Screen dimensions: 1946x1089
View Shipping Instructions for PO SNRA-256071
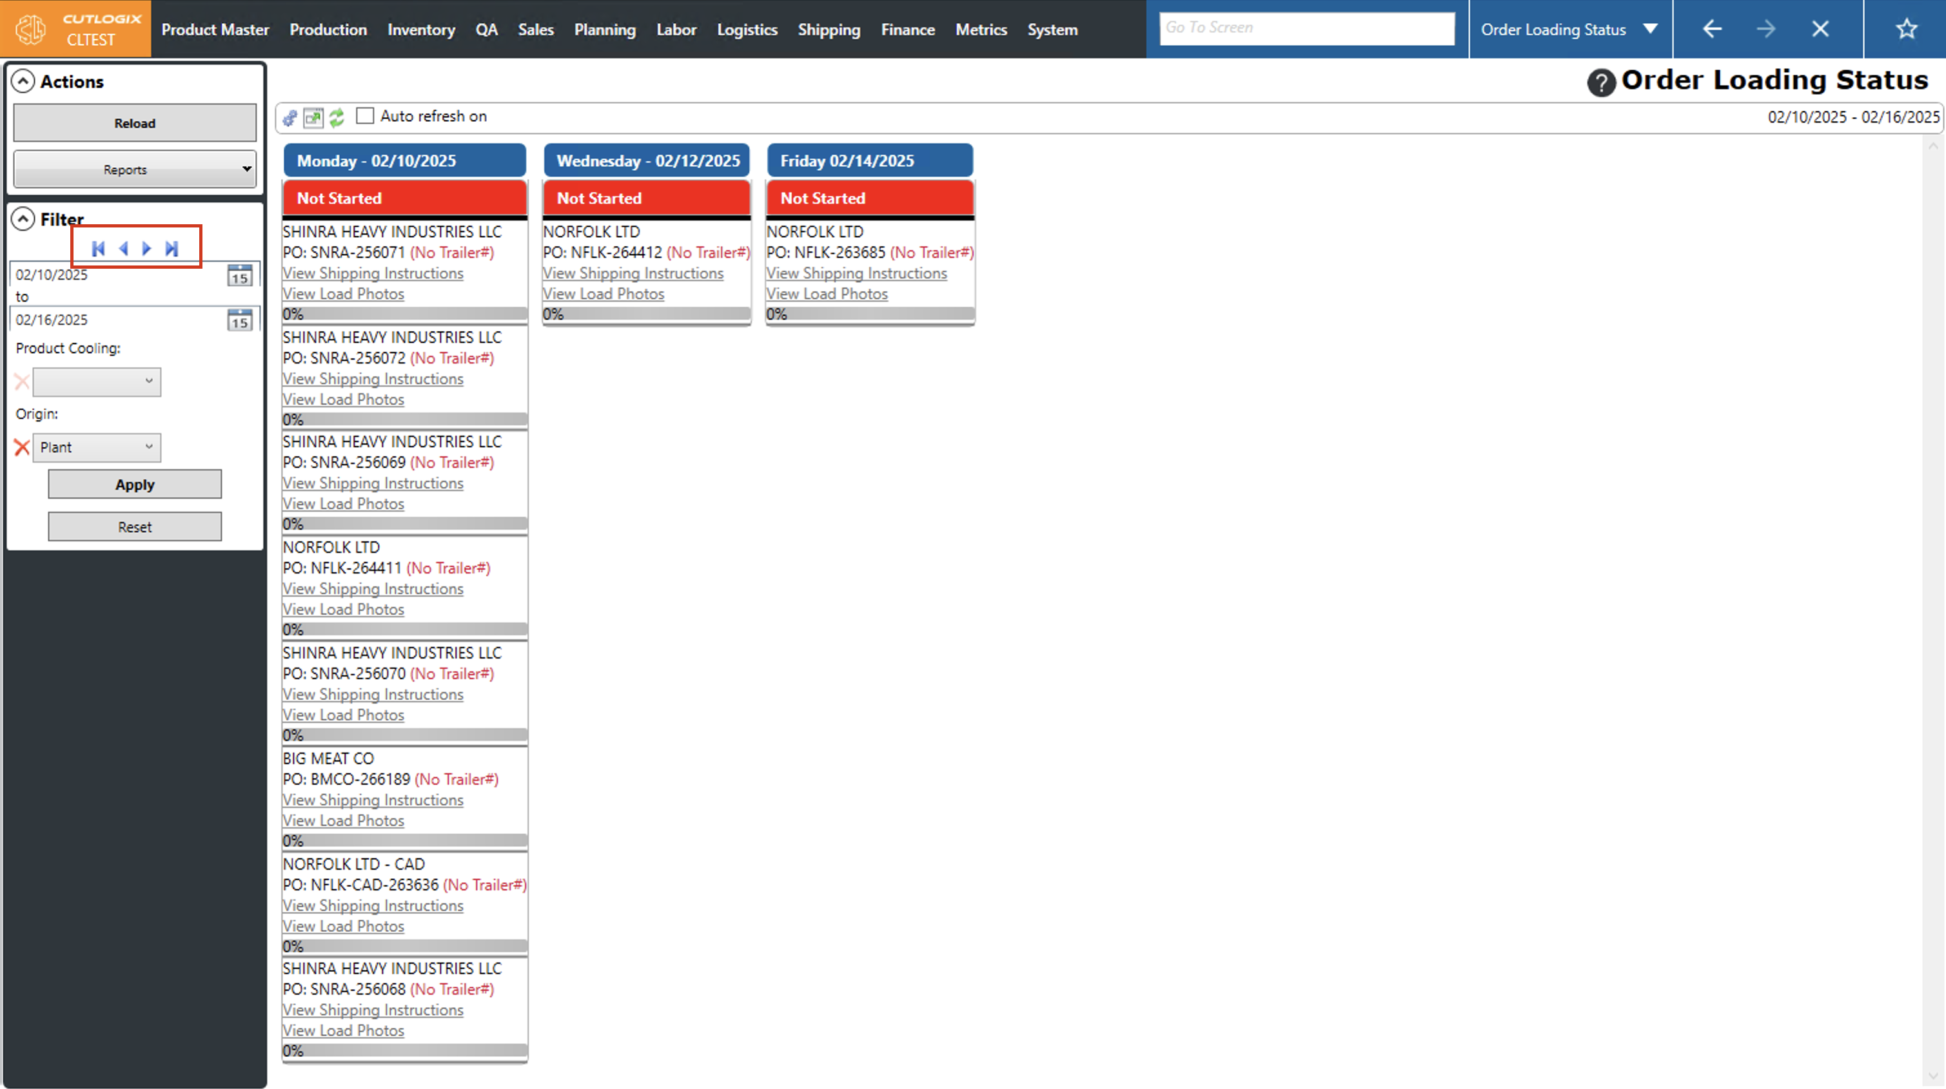(373, 273)
